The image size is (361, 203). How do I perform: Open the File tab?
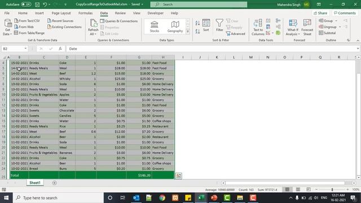[x=7, y=13]
